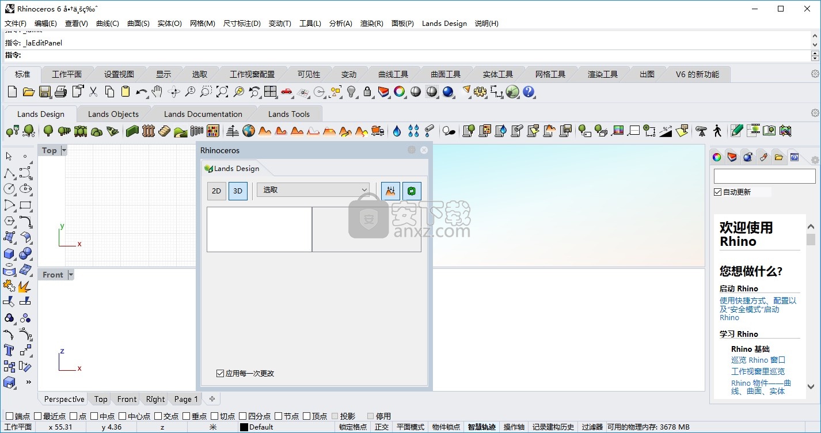Viewport: 821px width, 433px height.
Task: Click the light bulb visibility icon
Action: click(351, 92)
